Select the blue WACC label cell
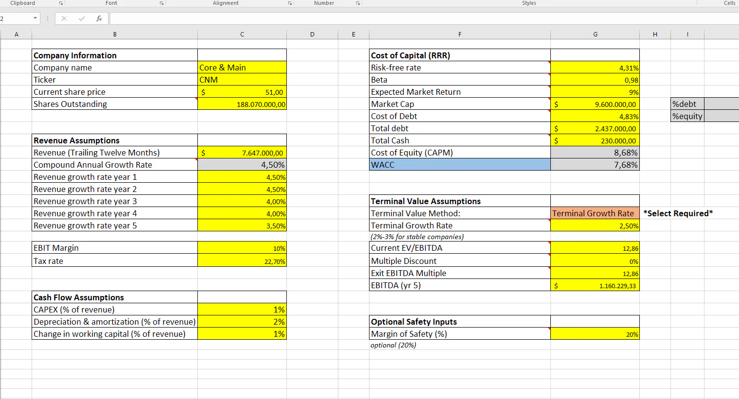The image size is (739, 399). click(x=460, y=165)
